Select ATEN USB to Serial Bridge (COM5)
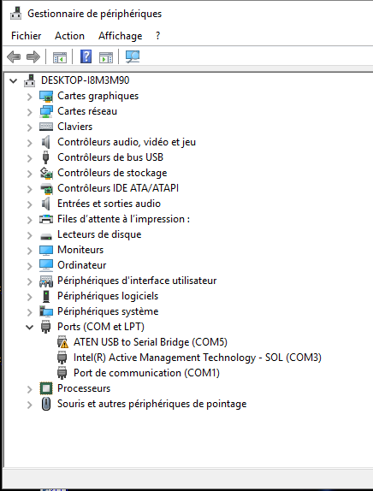 click(151, 342)
